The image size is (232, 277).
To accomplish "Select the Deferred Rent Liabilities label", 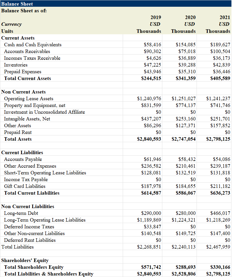I will click(30, 240).
